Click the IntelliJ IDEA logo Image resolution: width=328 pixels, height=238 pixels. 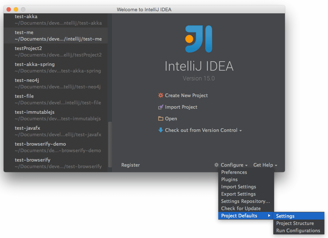coord(199,39)
